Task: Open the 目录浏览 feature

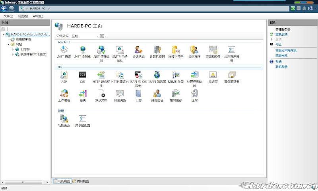Action: point(120,96)
